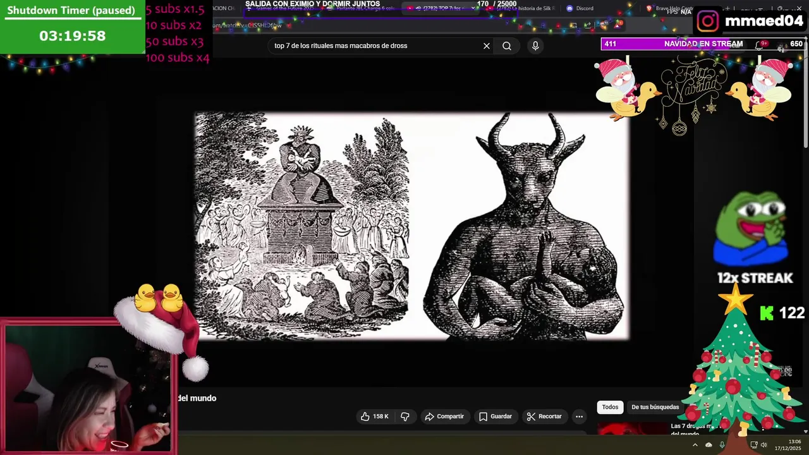Click the '10 subs x2' text
The image size is (809, 455).
click(x=173, y=25)
